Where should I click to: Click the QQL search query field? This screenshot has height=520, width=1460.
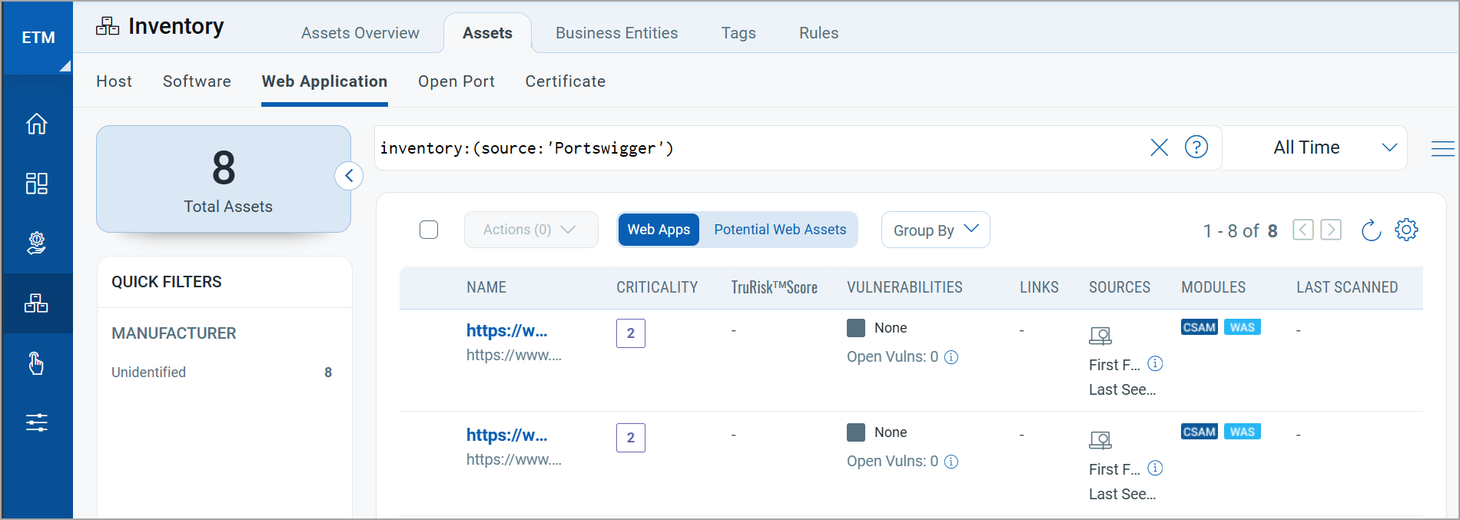(x=753, y=148)
